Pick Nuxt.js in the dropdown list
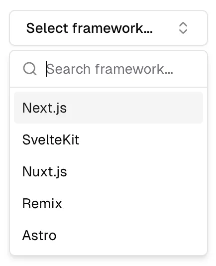Screen dimensions: 216x266 click(x=108, y=171)
